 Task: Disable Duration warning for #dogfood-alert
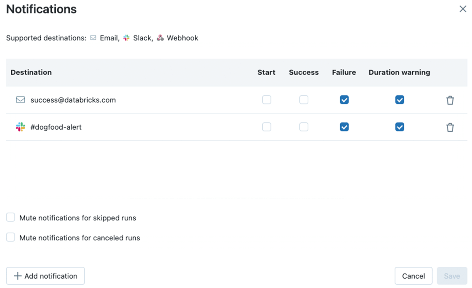coord(400,127)
